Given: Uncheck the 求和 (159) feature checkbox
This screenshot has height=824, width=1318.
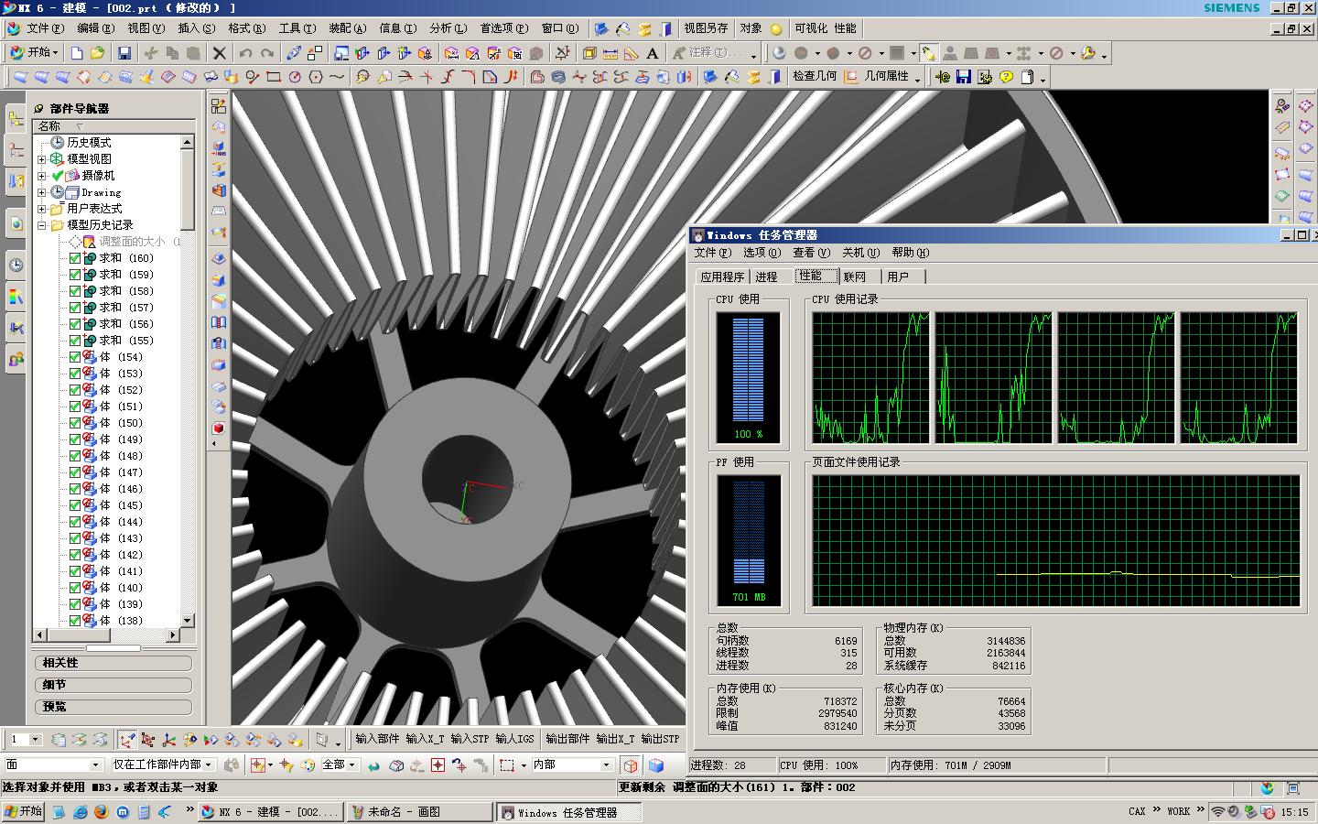Looking at the screenshot, I should (75, 275).
